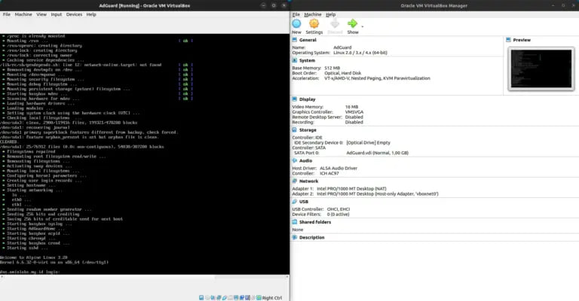Click the 'AdGuard' name value under General
579x301 pixels.
coord(342,47)
